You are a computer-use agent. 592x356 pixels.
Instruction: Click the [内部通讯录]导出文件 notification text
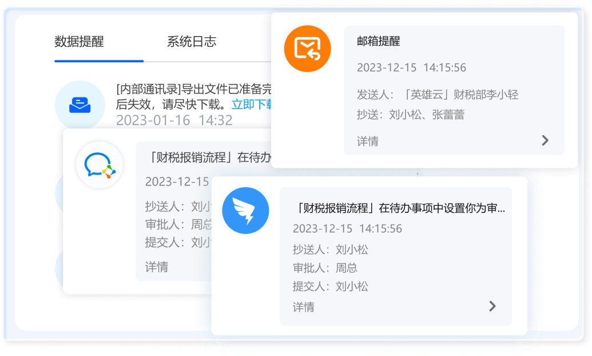(194, 96)
